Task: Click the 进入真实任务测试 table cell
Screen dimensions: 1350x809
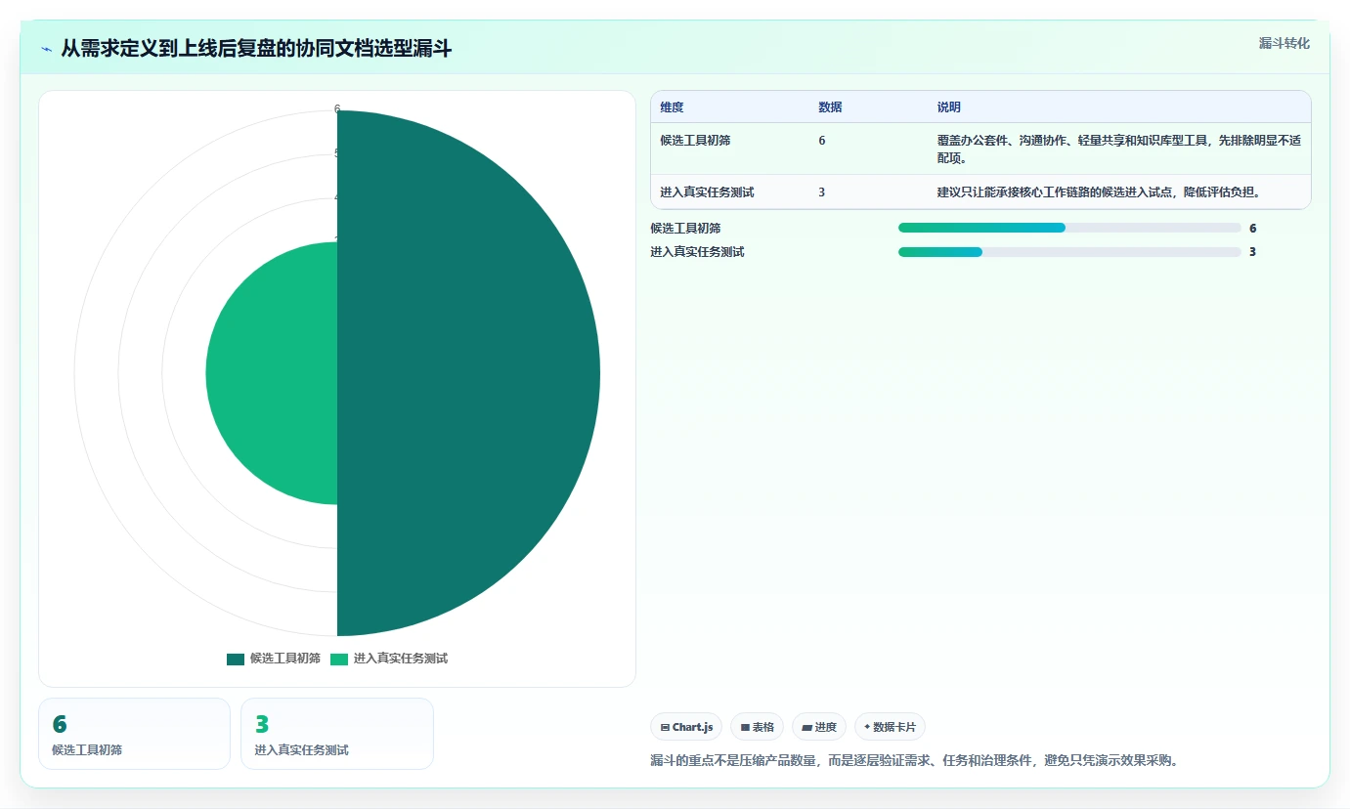Action: (707, 192)
